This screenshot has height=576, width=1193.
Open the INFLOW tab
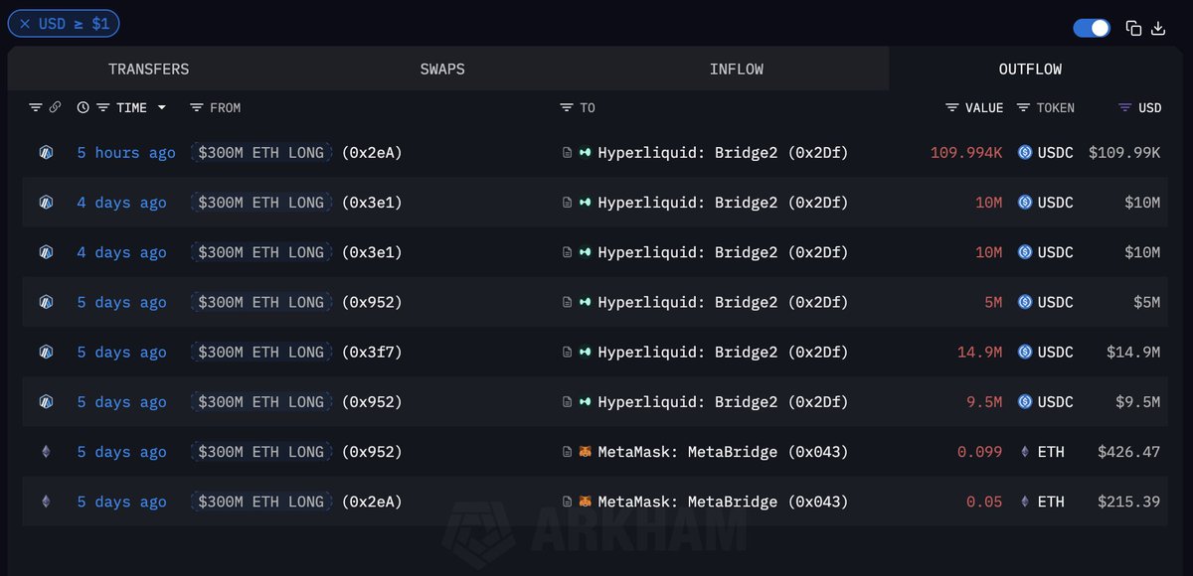(x=737, y=70)
